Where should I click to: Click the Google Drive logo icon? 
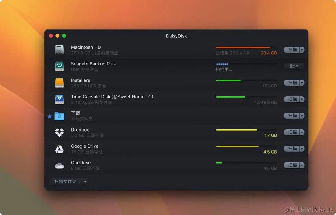(x=59, y=149)
